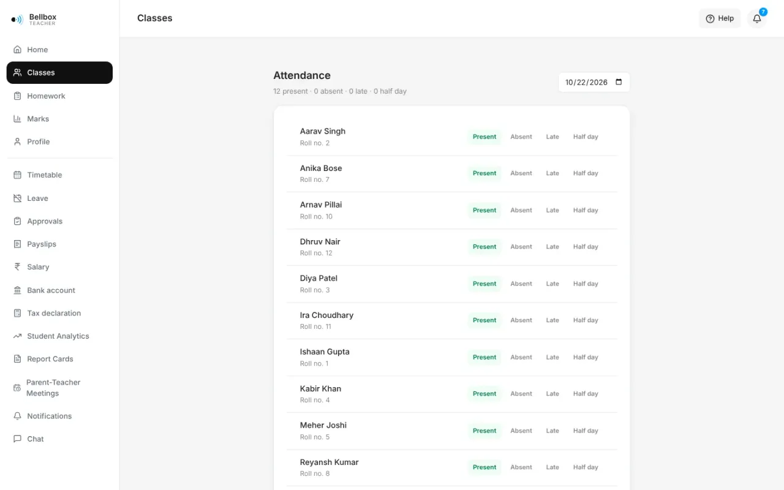
Task: Click the Leave calendar icon
Action: click(x=17, y=198)
